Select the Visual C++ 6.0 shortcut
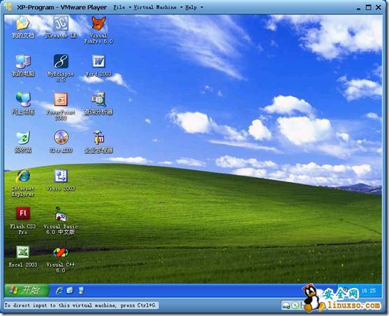 pos(61,259)
